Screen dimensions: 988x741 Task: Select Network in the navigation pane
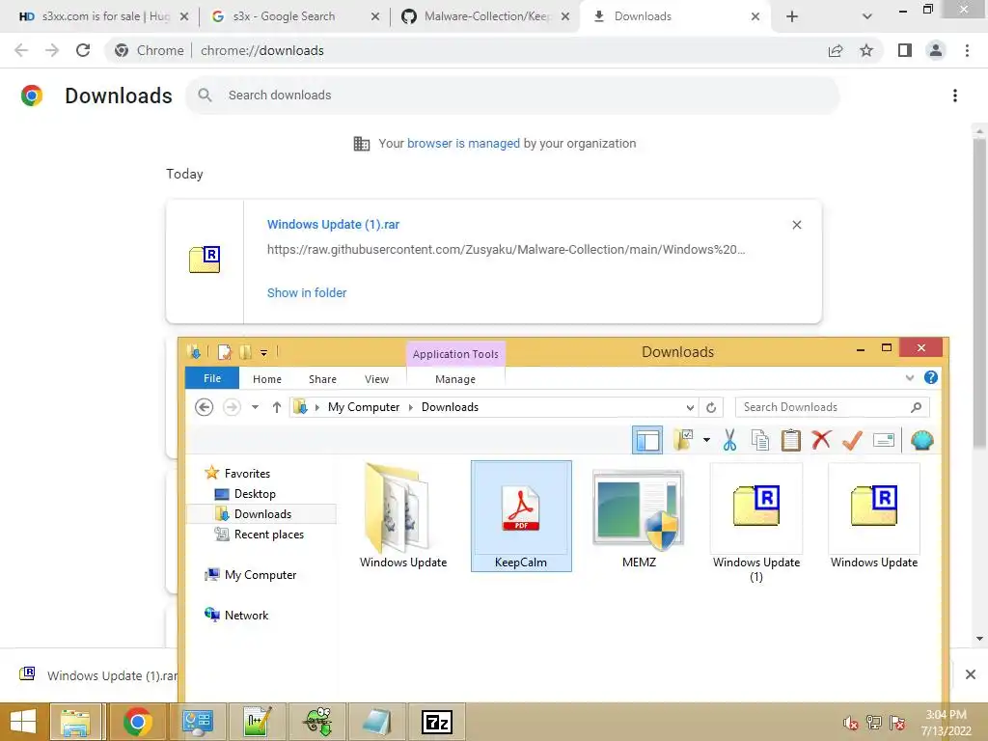[246, 615]
